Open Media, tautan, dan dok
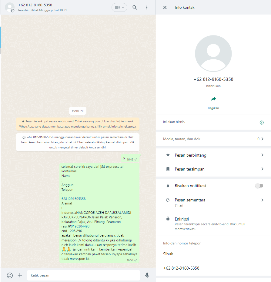Image resolution: width=271 pixels, height=282 pixels. (213, 139)
